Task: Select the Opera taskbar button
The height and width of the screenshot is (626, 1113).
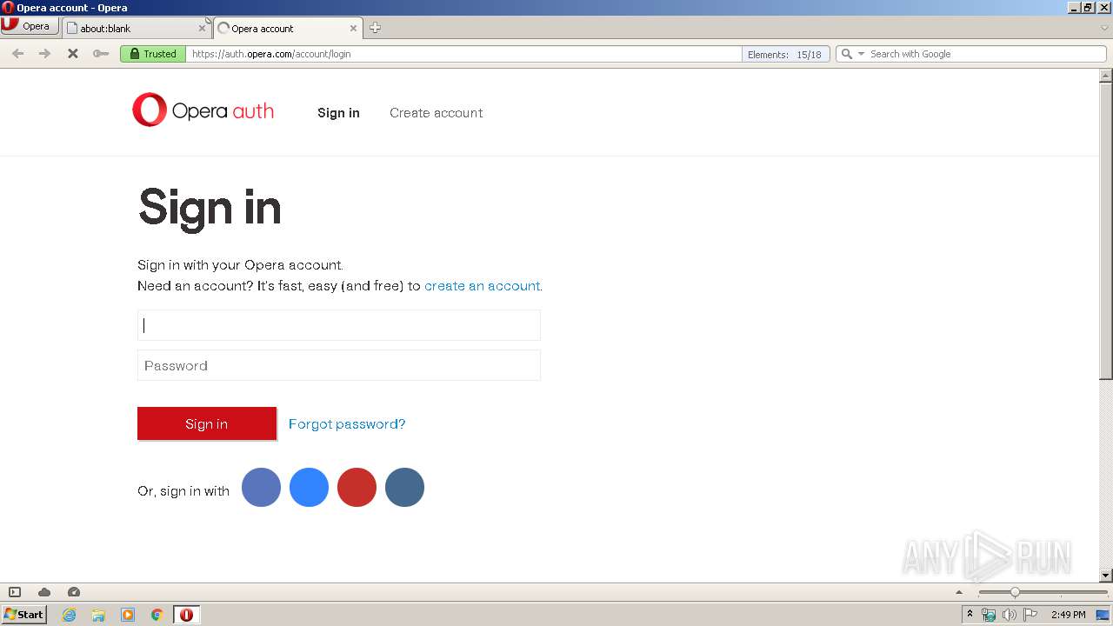Action: [x=186, y=615]
